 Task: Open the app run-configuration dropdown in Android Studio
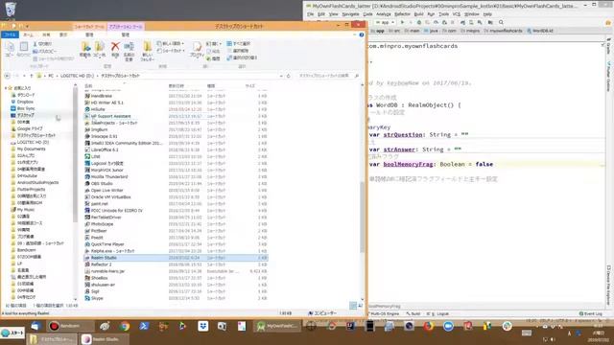click(x=385, y=22)
